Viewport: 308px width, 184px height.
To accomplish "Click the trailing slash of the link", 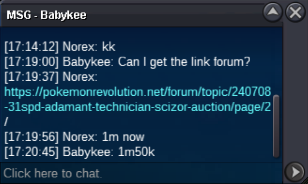I will point(6,122).
